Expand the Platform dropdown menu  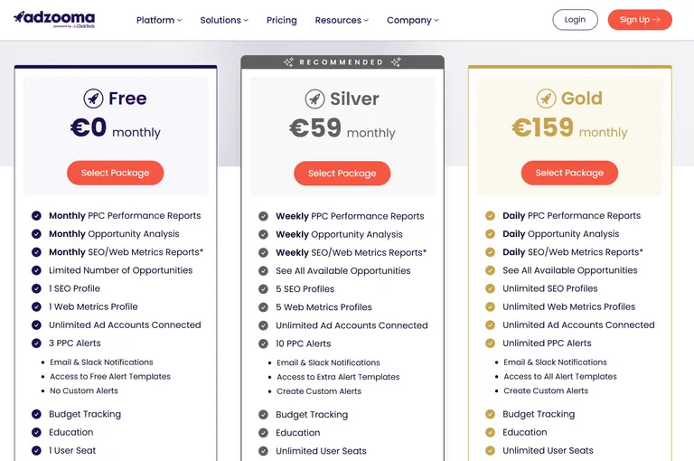[x=159, y=20]
